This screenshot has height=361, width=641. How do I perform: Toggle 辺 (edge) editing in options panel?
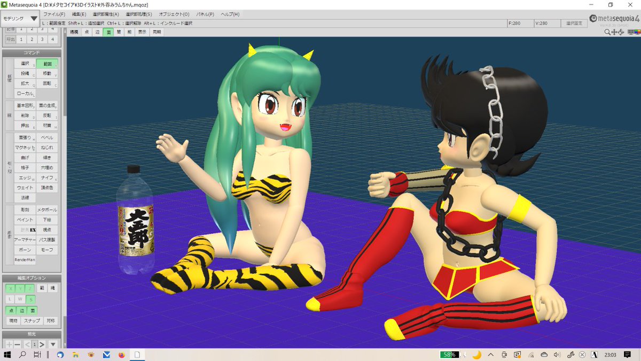pyautogui.click(x=21, y=310)
